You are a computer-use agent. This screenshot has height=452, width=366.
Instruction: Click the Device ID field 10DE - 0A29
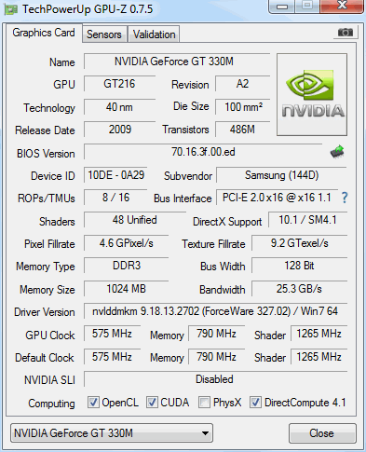(x=115, y=175)
